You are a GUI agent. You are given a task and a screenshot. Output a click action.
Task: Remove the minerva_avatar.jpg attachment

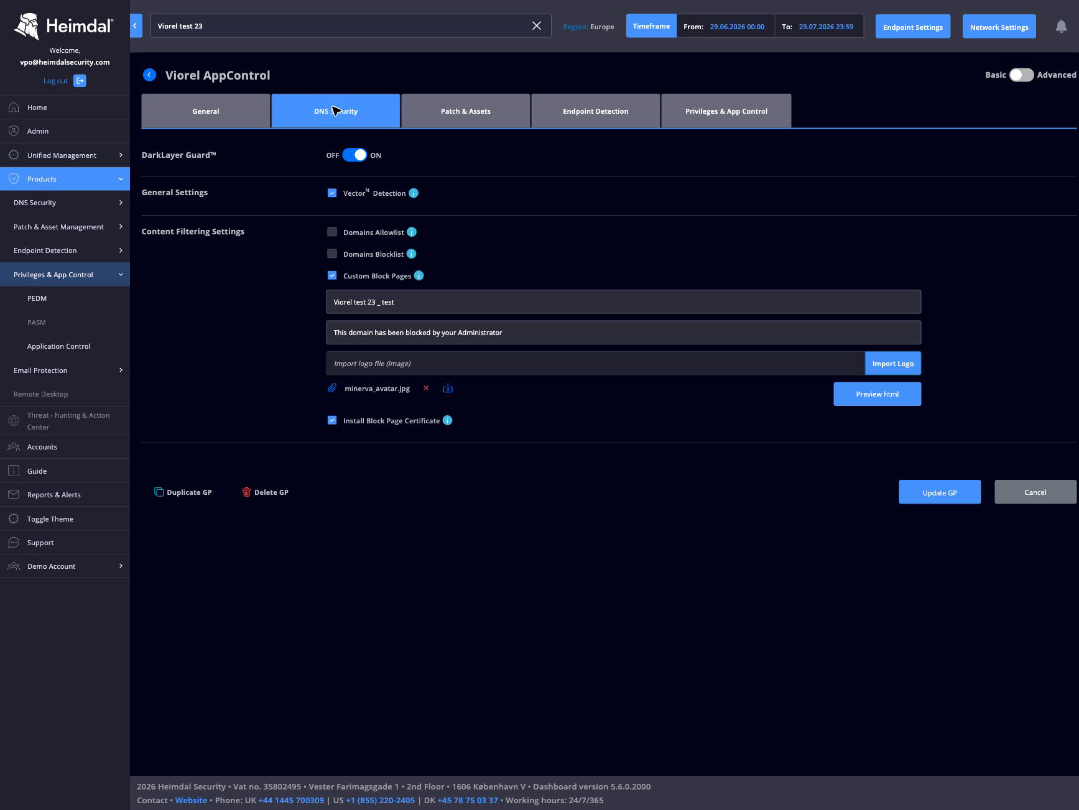pos(426,389)
